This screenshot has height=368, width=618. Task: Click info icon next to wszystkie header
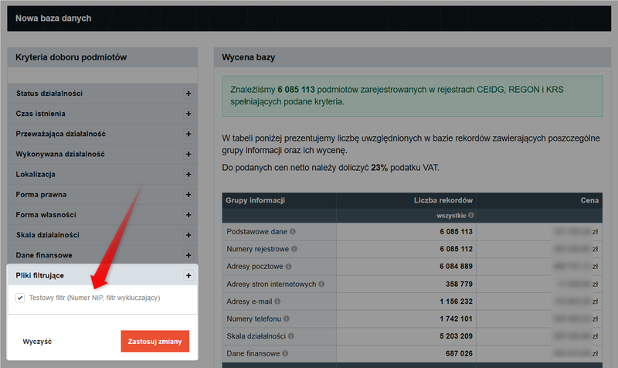[470, 216]
